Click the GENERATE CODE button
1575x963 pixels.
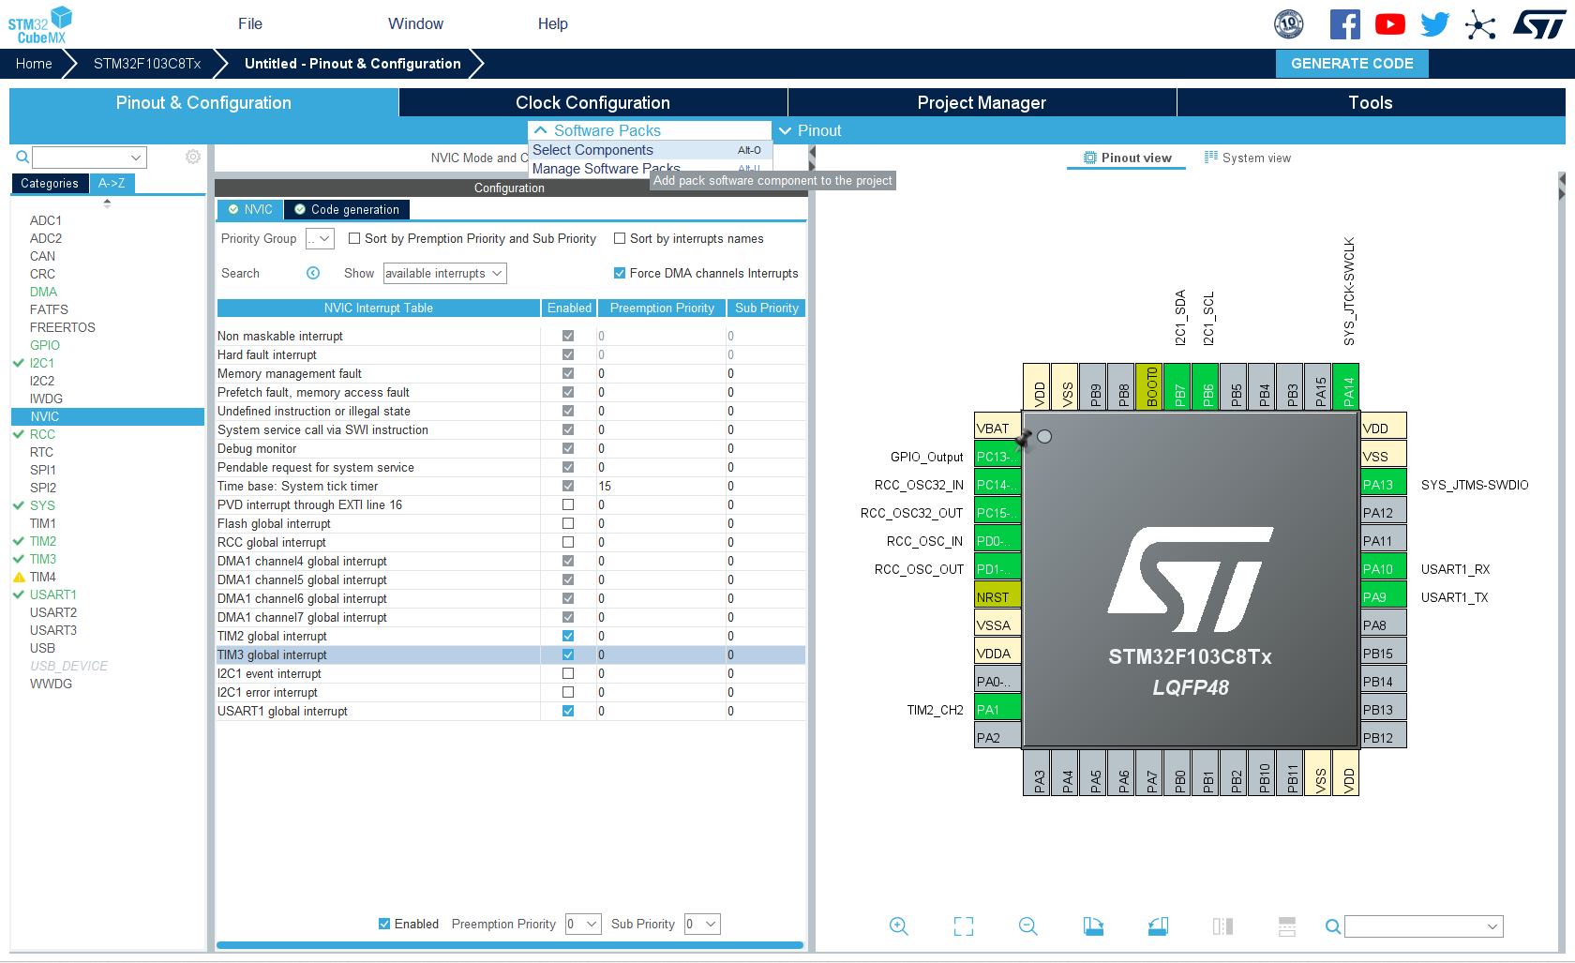point(1352,64)
